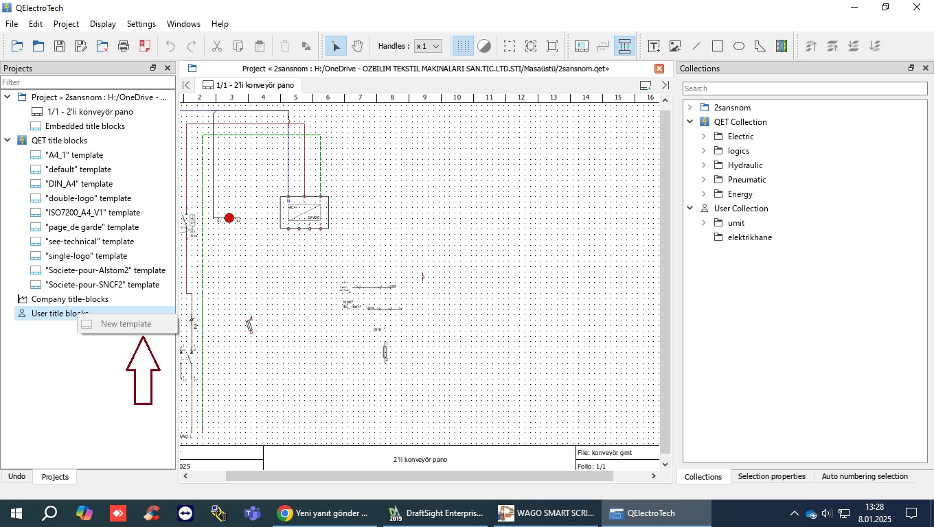
Task: Click the Collections search field
Action: pos(804,89)
